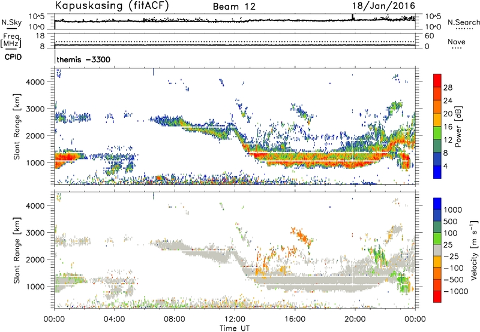Click the 12 label on power colorbar
The width and height of the screenshot is (480, 332).
pyautogui.click(x=448, y=140)
